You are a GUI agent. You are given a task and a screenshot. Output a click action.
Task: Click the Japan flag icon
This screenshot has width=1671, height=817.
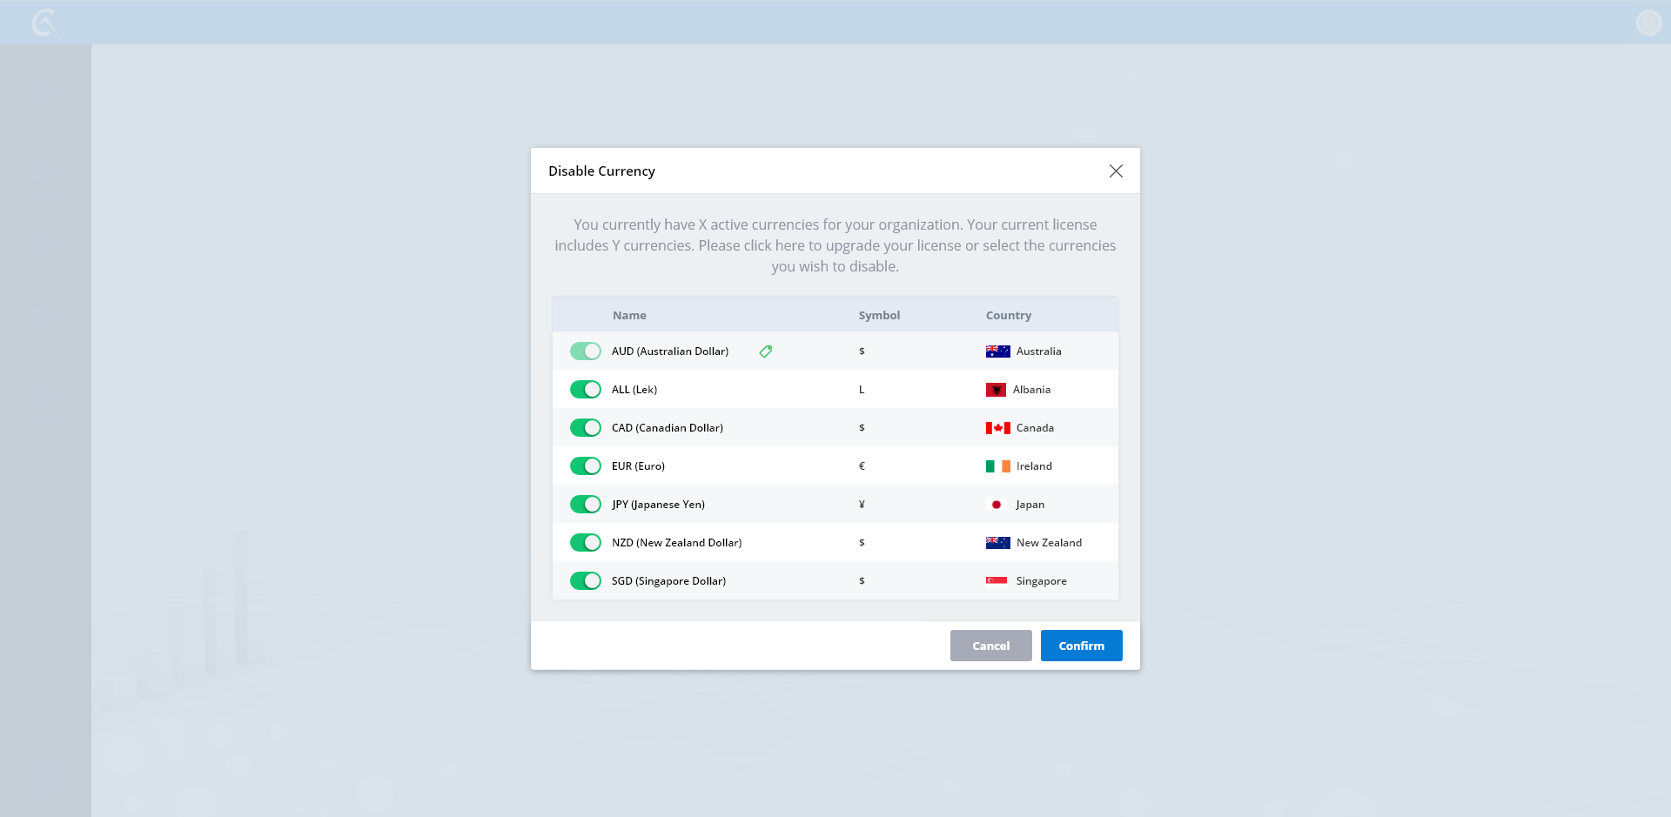click(997, 505)
